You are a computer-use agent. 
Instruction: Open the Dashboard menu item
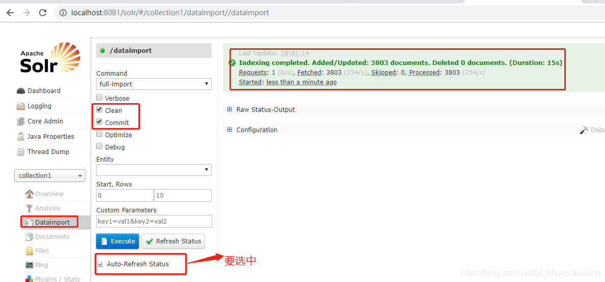(44, 91)
